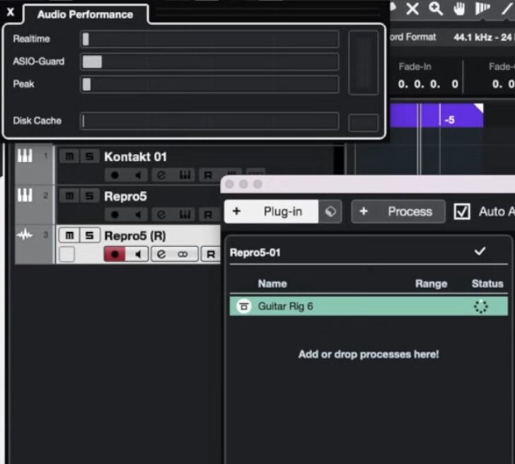Select the Hand pan tool
Screen dimensions: 515x464
[x=459, y=8]
